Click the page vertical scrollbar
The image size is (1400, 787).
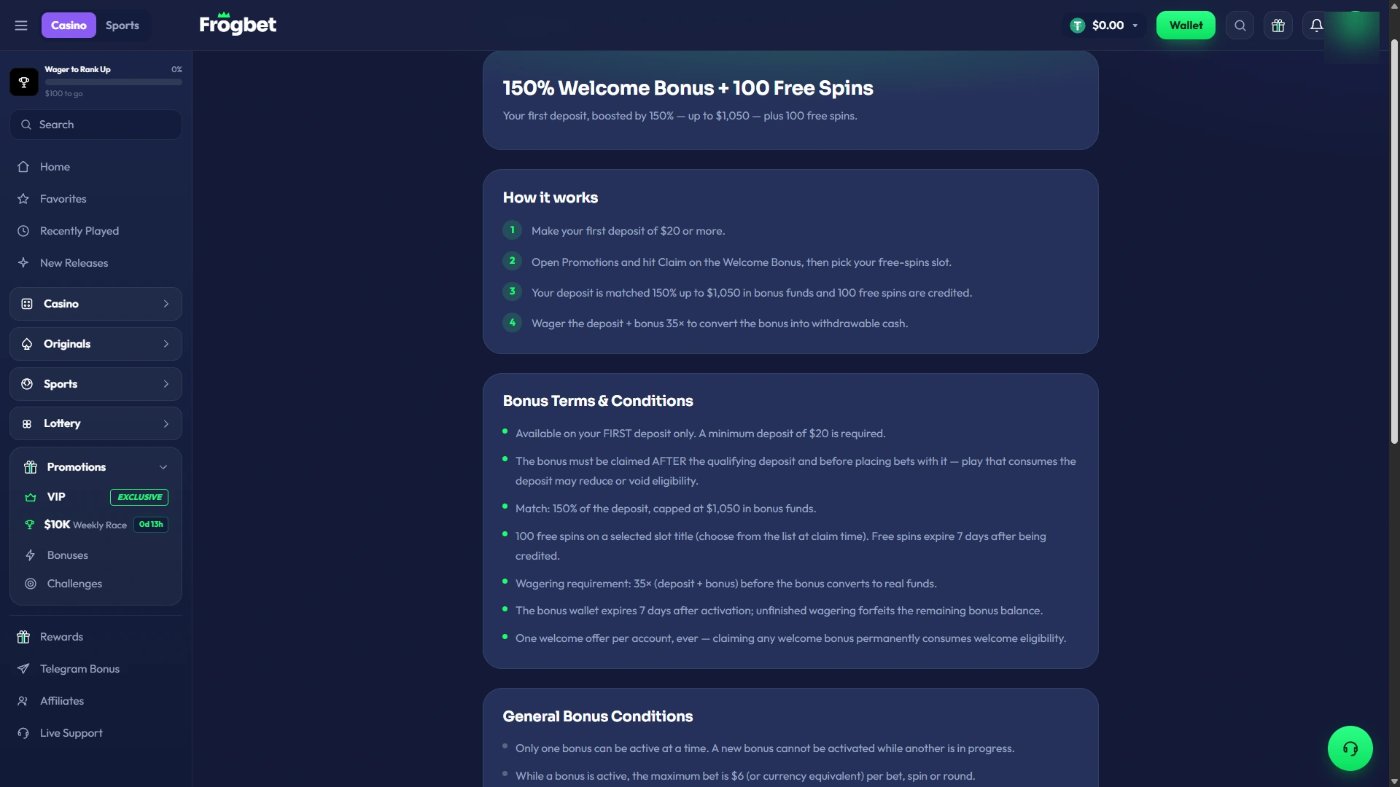(x=1394, y=242)
